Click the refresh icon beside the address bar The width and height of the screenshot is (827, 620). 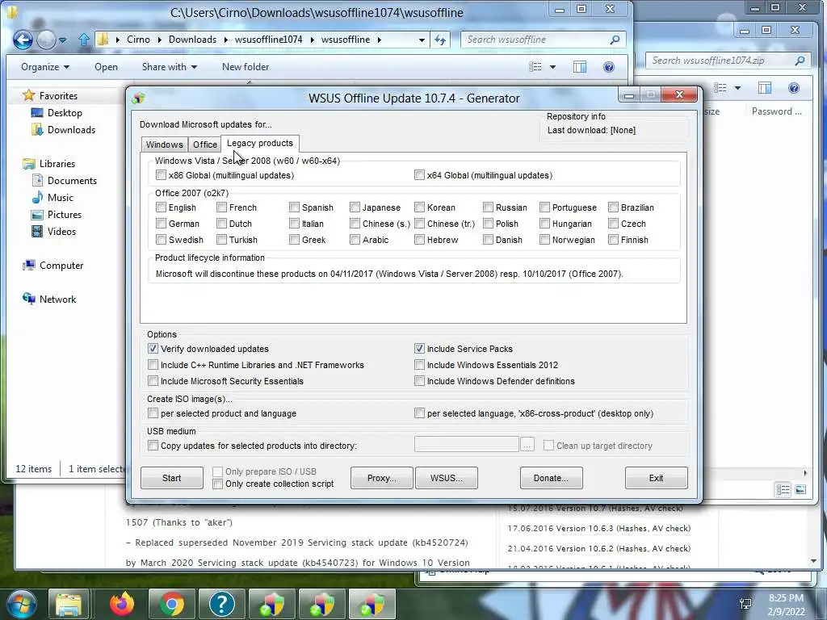coord(440,40)
